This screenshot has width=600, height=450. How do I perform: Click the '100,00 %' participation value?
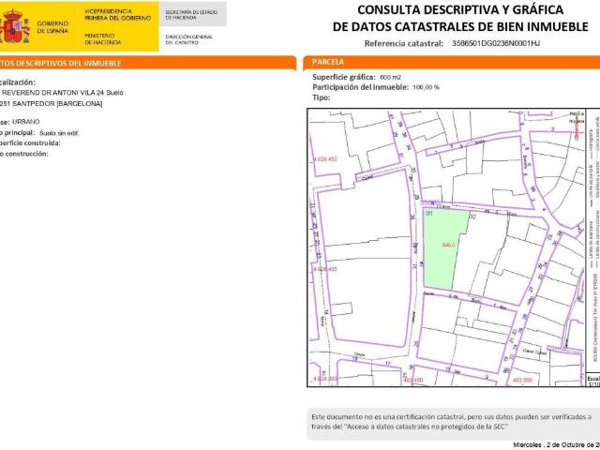[426, 87]
